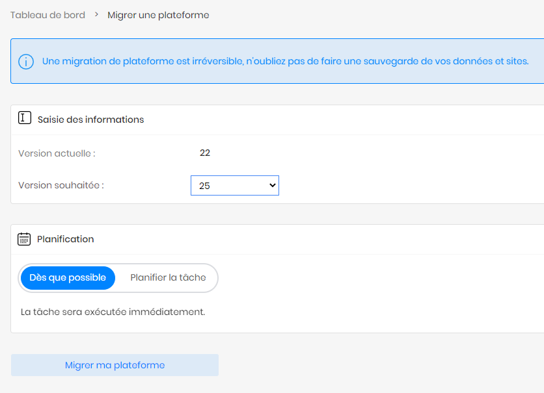The width and height of the screenshot is (544, 393).
Task: Click the selected value 25 in the combo box
Action: click(x=204, y=186)
